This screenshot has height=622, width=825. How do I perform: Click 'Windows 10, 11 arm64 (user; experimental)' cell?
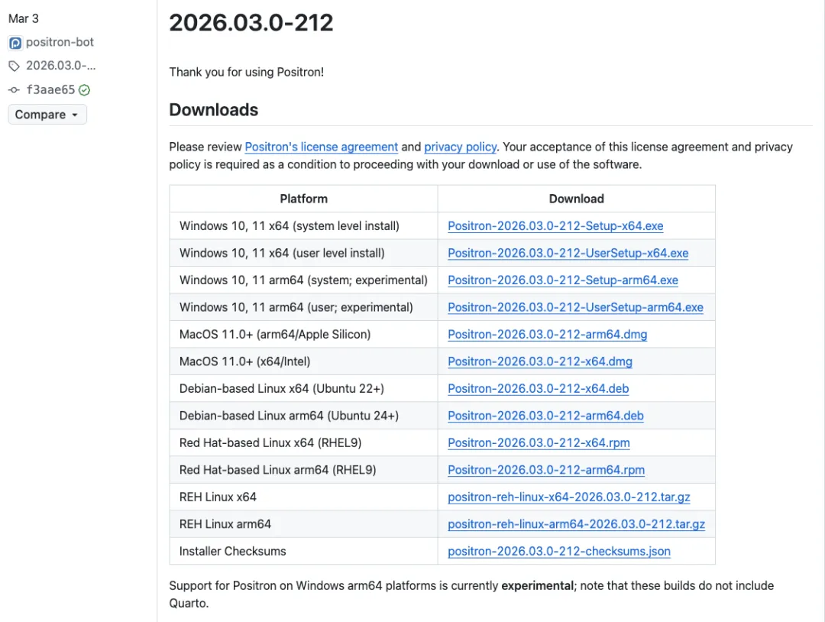point(303,307)
